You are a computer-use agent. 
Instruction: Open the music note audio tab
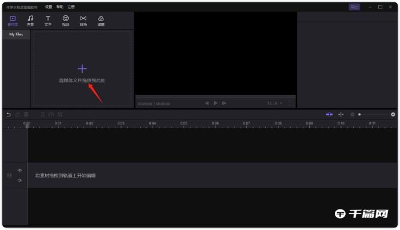pos(30,21)
